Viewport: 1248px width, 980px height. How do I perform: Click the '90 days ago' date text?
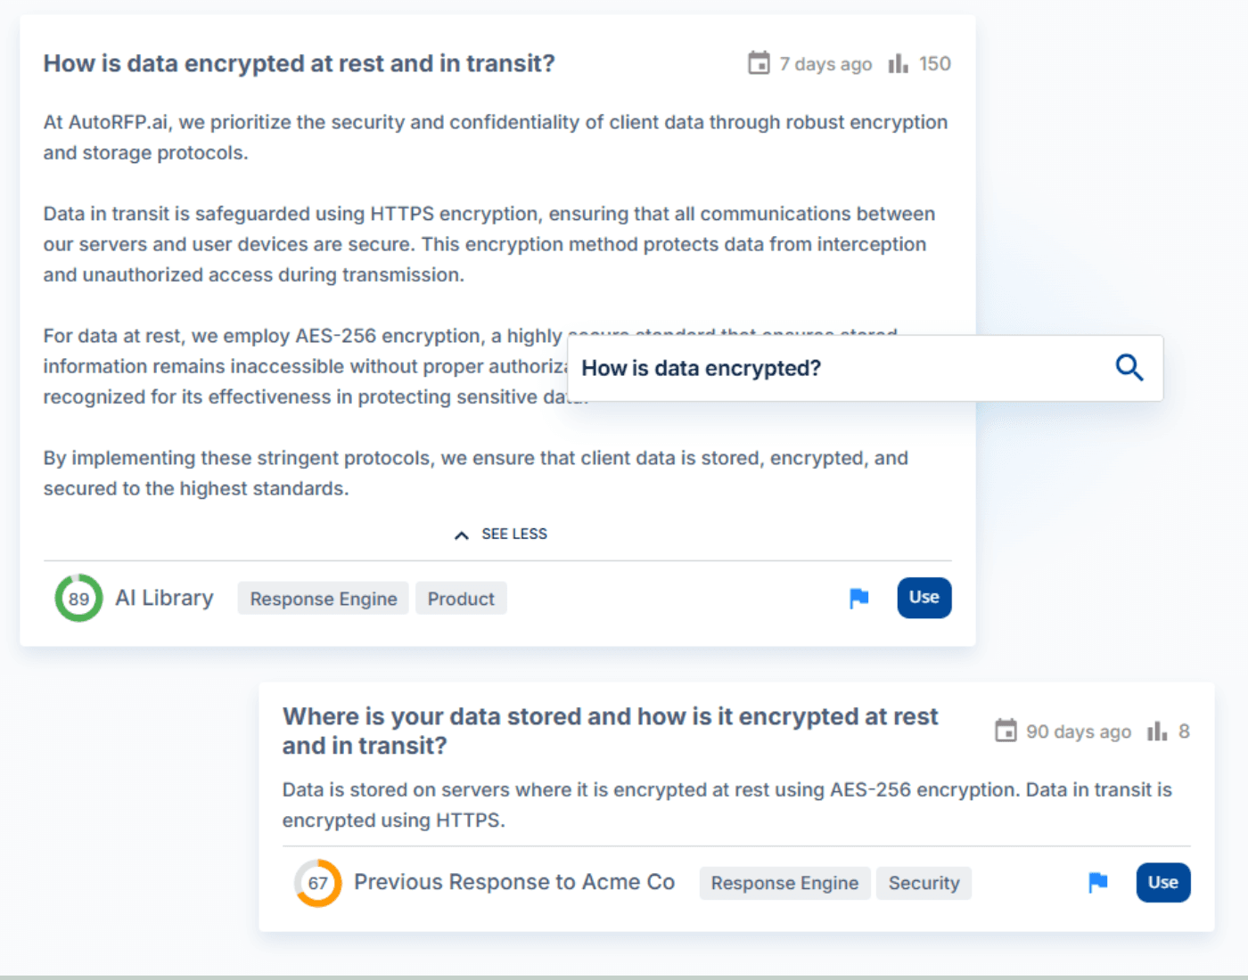click(1079, 731)
